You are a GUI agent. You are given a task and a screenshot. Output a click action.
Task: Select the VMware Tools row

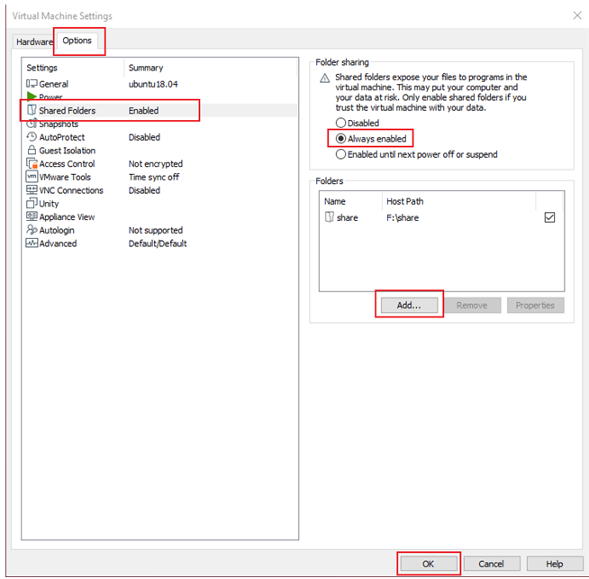159,177
